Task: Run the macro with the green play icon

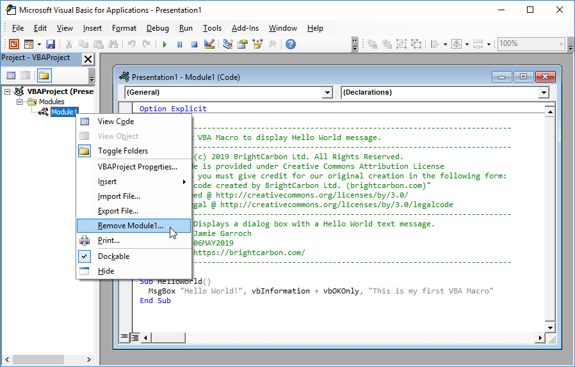Action: [165, 44]
